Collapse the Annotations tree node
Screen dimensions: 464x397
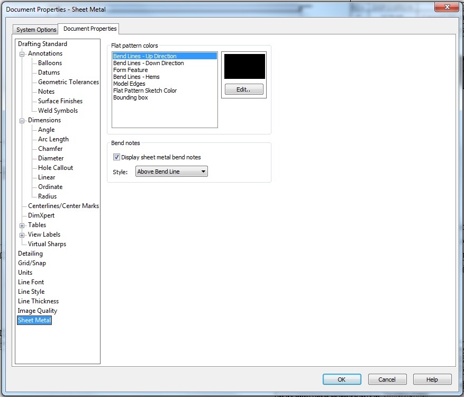[22, 54]
